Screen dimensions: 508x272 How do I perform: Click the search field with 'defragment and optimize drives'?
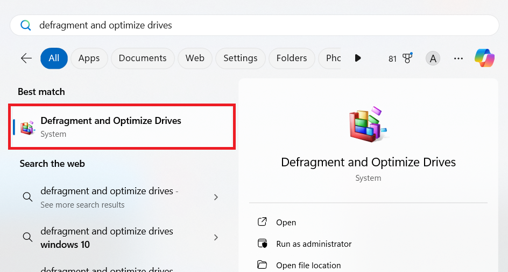[x=255, y=25]
